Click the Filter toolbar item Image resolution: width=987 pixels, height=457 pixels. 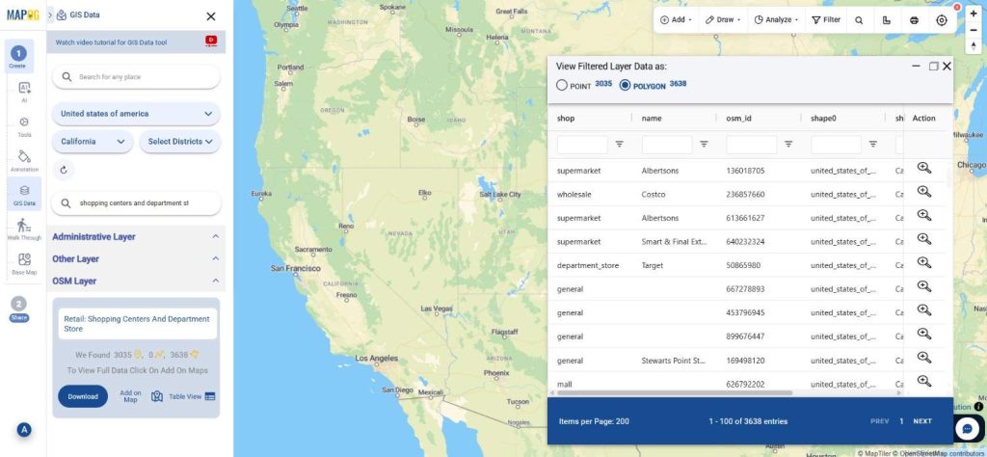826,20
